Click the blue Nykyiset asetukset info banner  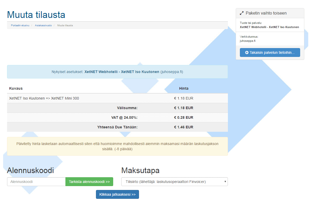pos(117,72)
